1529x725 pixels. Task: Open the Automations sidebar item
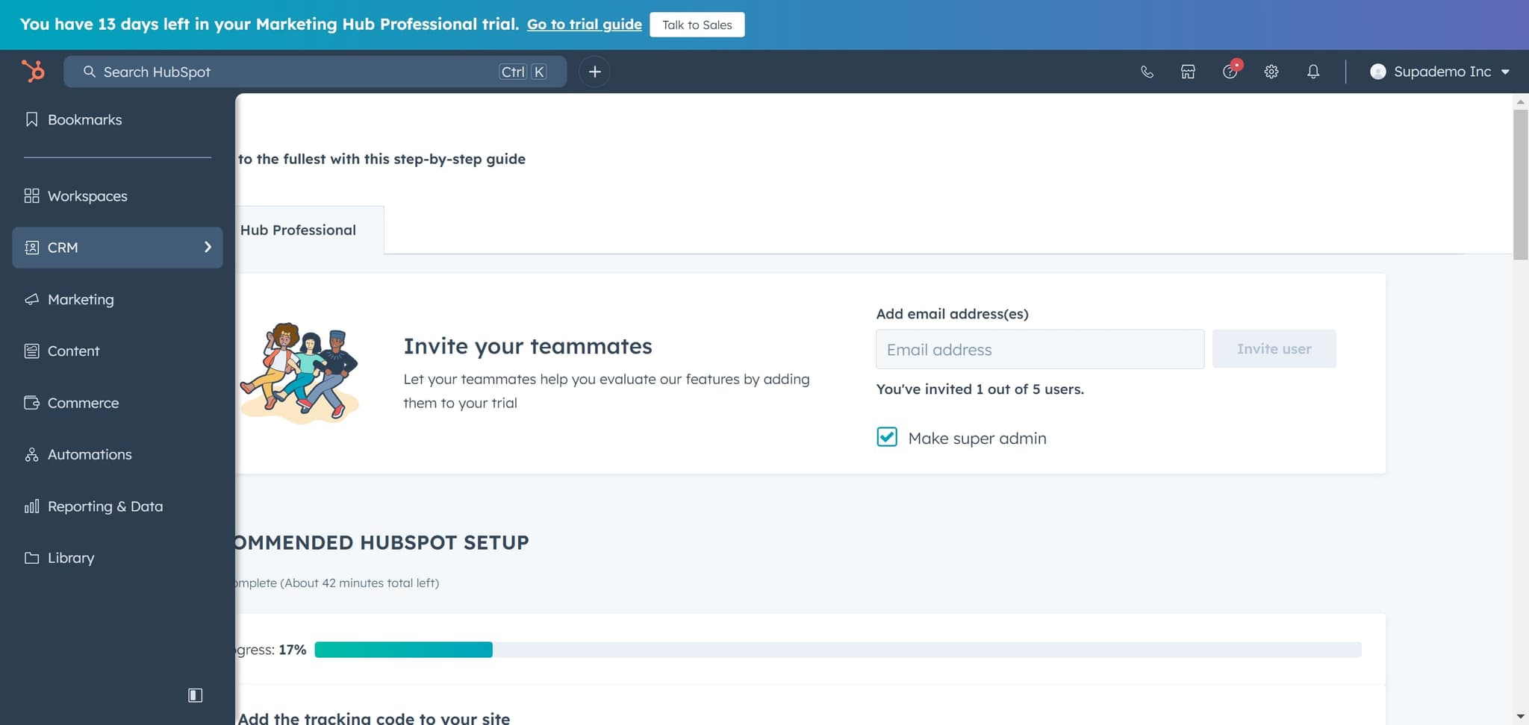click(89, 454)
